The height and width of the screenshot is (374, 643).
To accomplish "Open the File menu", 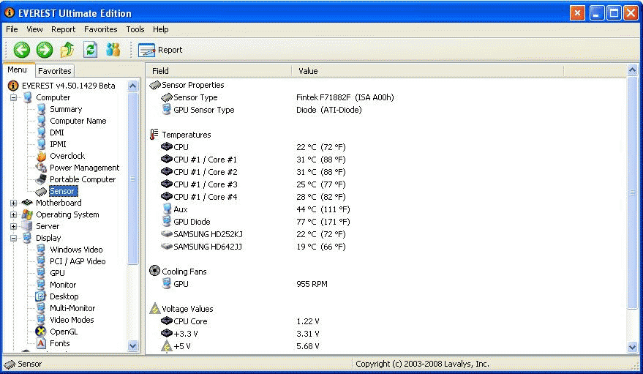I will click(12, 29).
